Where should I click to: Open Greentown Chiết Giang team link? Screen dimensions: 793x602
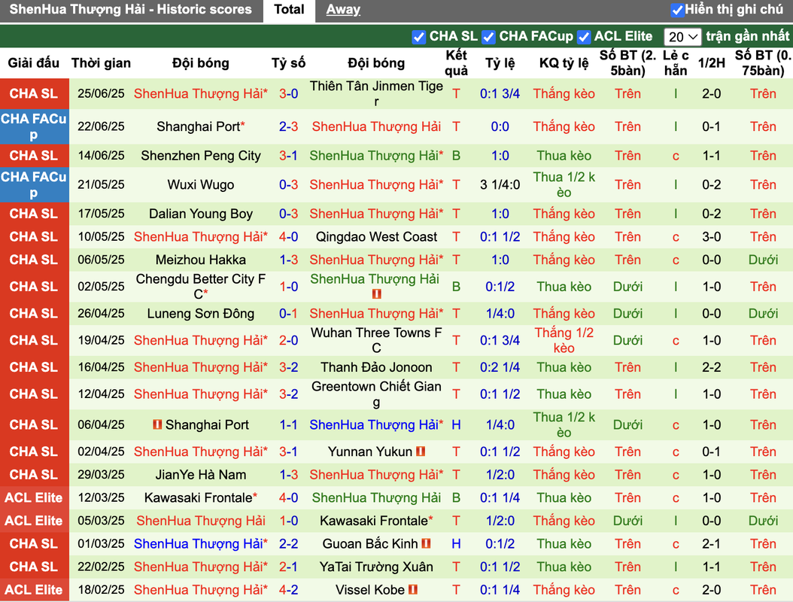(x=376, y=394)
